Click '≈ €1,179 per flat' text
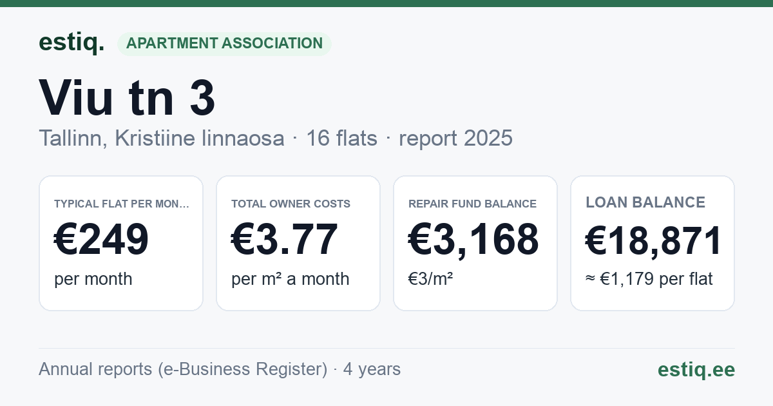773x406 pixels. tap(649, 279)
